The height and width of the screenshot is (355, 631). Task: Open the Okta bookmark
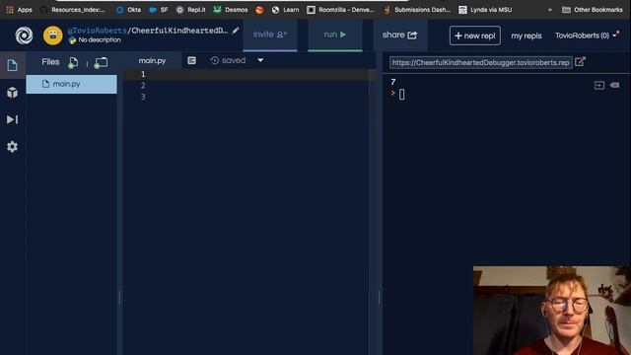[129, 10]
